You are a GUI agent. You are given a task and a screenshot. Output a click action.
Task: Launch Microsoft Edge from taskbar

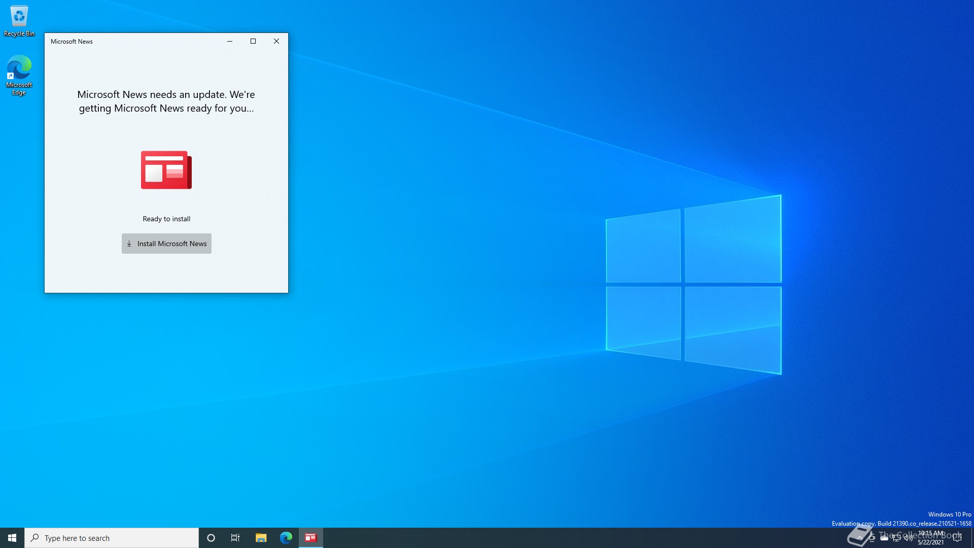click(x=286, y=538)
